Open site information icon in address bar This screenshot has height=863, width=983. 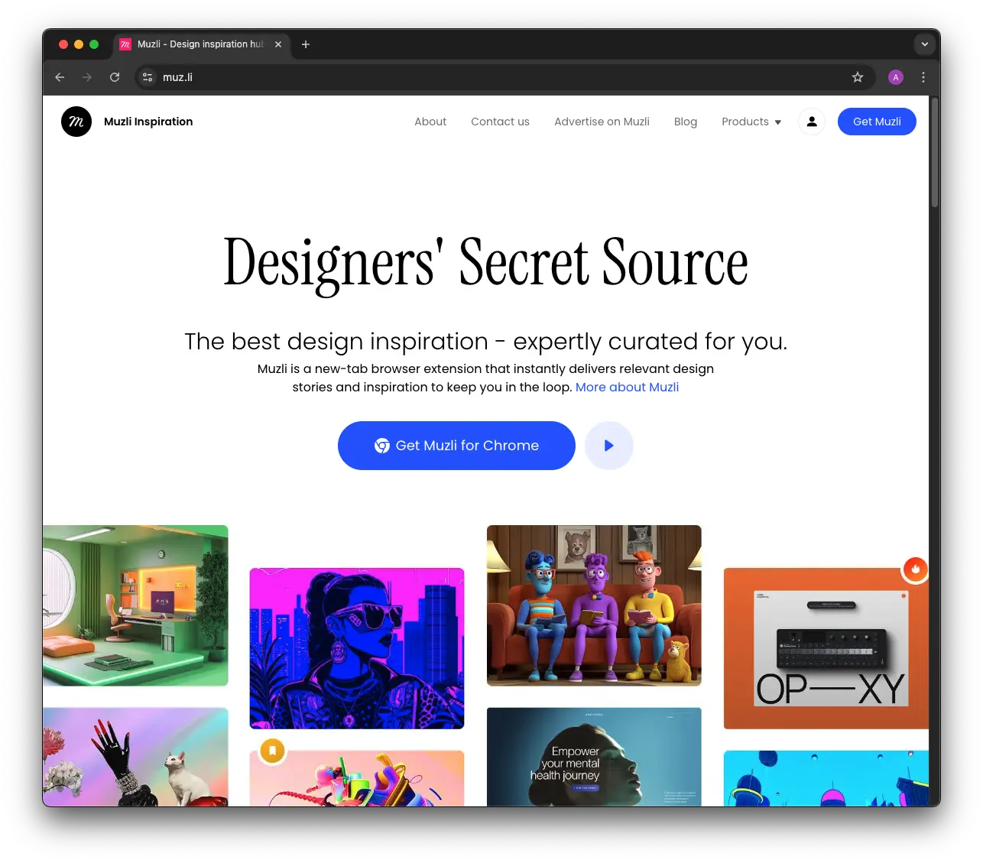pos(148,77)
